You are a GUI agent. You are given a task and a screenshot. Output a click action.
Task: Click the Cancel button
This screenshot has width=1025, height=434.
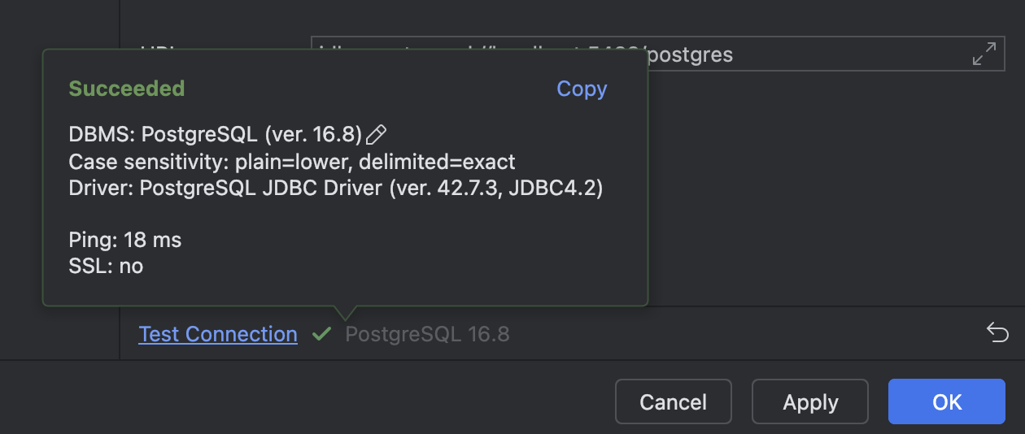click(x=674, y=401)
